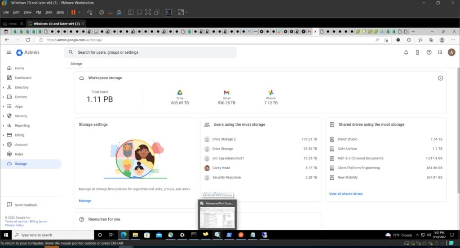The height and width of the screenshot is (248, 460).
Task: Expand the Directory sidebar section
Action: (3, 87)
